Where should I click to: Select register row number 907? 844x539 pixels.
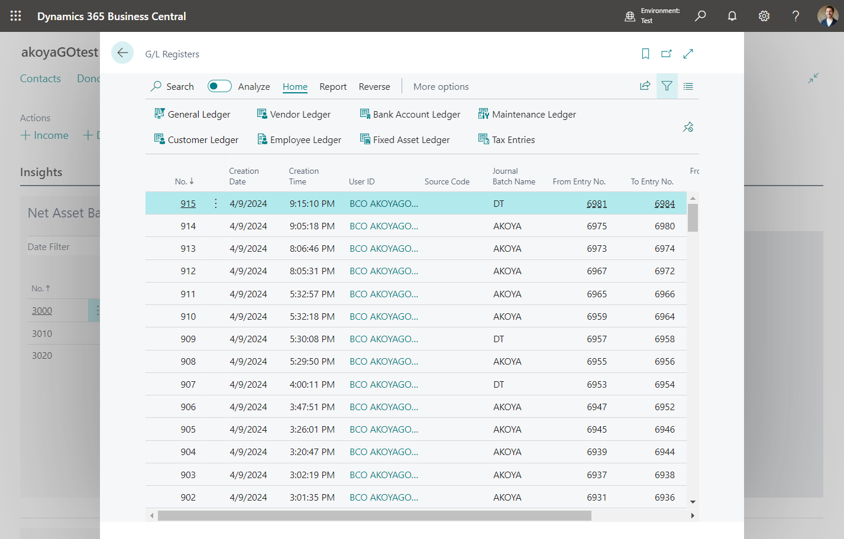click(x=416, y=384)
